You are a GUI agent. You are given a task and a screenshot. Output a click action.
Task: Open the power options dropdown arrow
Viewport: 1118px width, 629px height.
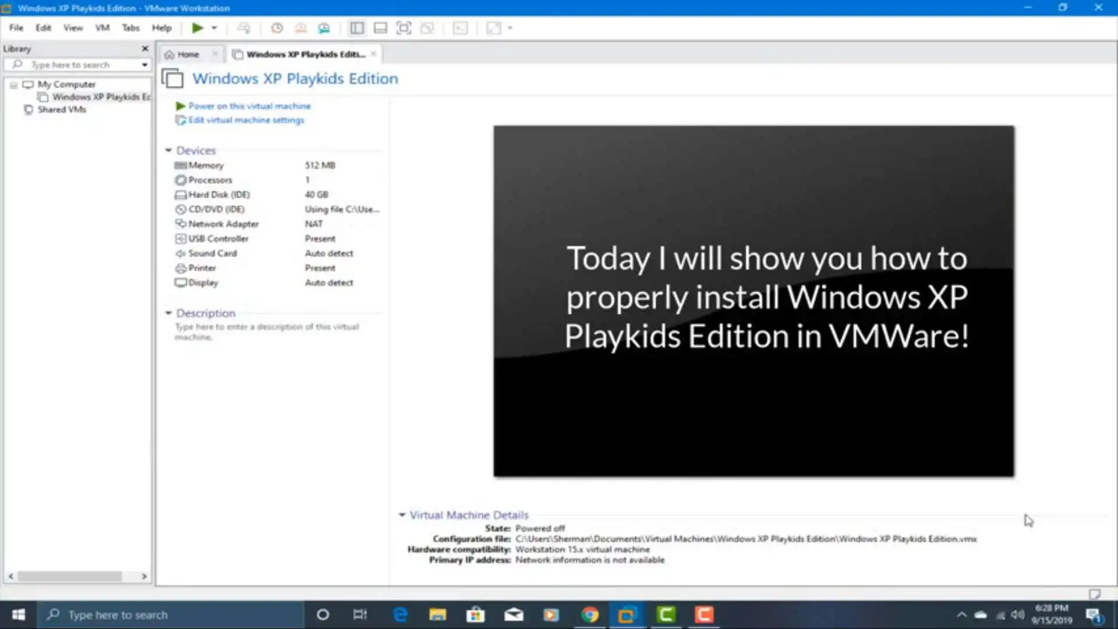[x=214, y=28]
